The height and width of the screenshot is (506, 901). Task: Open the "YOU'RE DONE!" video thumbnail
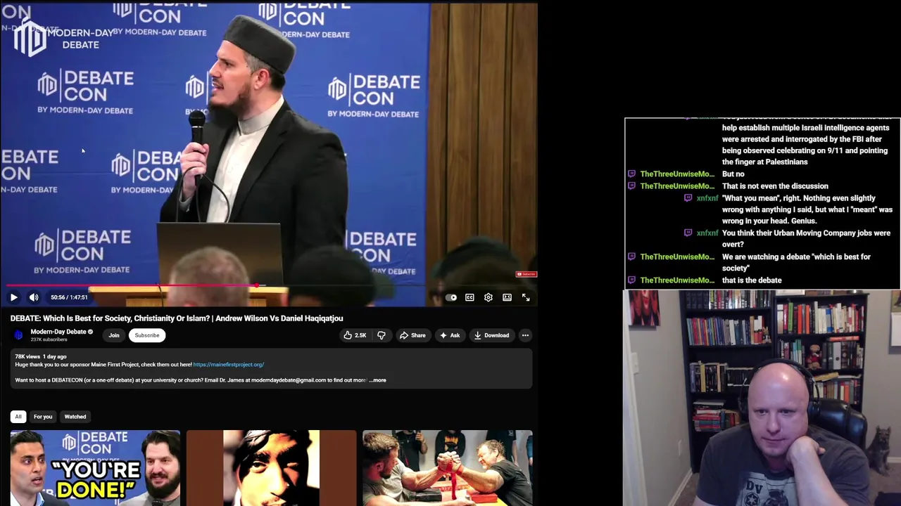(x=95, y=468)
